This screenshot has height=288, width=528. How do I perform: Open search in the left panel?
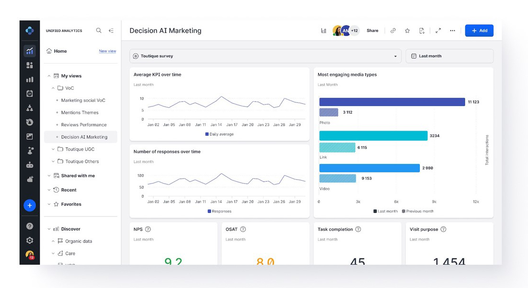[x=99, y=30]
